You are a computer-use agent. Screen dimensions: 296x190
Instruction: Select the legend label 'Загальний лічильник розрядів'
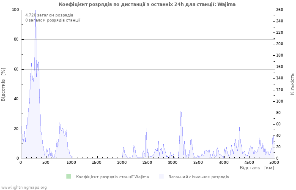[x=199, y=177]
